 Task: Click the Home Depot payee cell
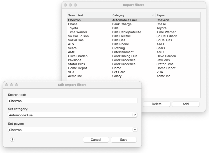click(166, 68)
